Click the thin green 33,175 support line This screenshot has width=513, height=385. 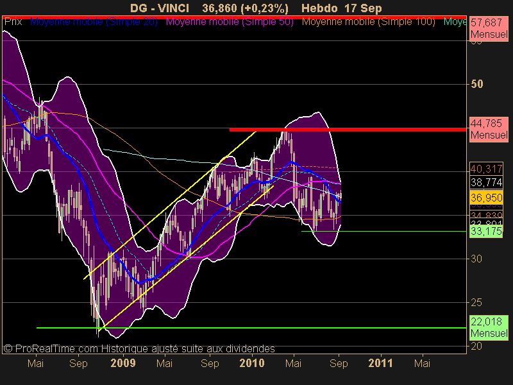click(x=383, y=232)
